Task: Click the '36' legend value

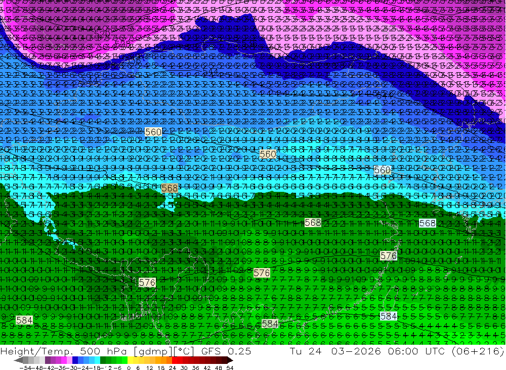Action: click(196, 368)
